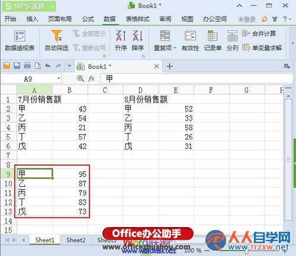Open the 开始 ribbon tab

10,19
